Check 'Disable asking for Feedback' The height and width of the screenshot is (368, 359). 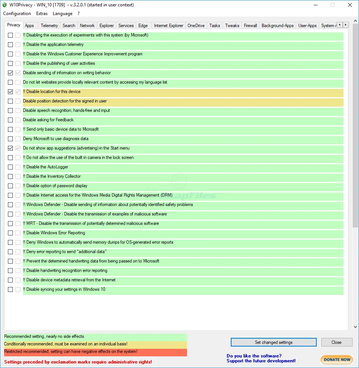pyautogui.click(x=10, y=120)
